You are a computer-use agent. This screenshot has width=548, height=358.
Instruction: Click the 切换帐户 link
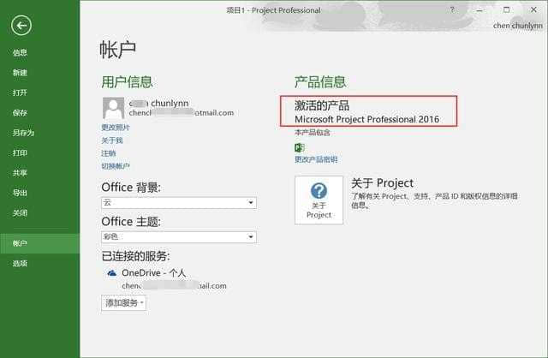coord(116,166)
